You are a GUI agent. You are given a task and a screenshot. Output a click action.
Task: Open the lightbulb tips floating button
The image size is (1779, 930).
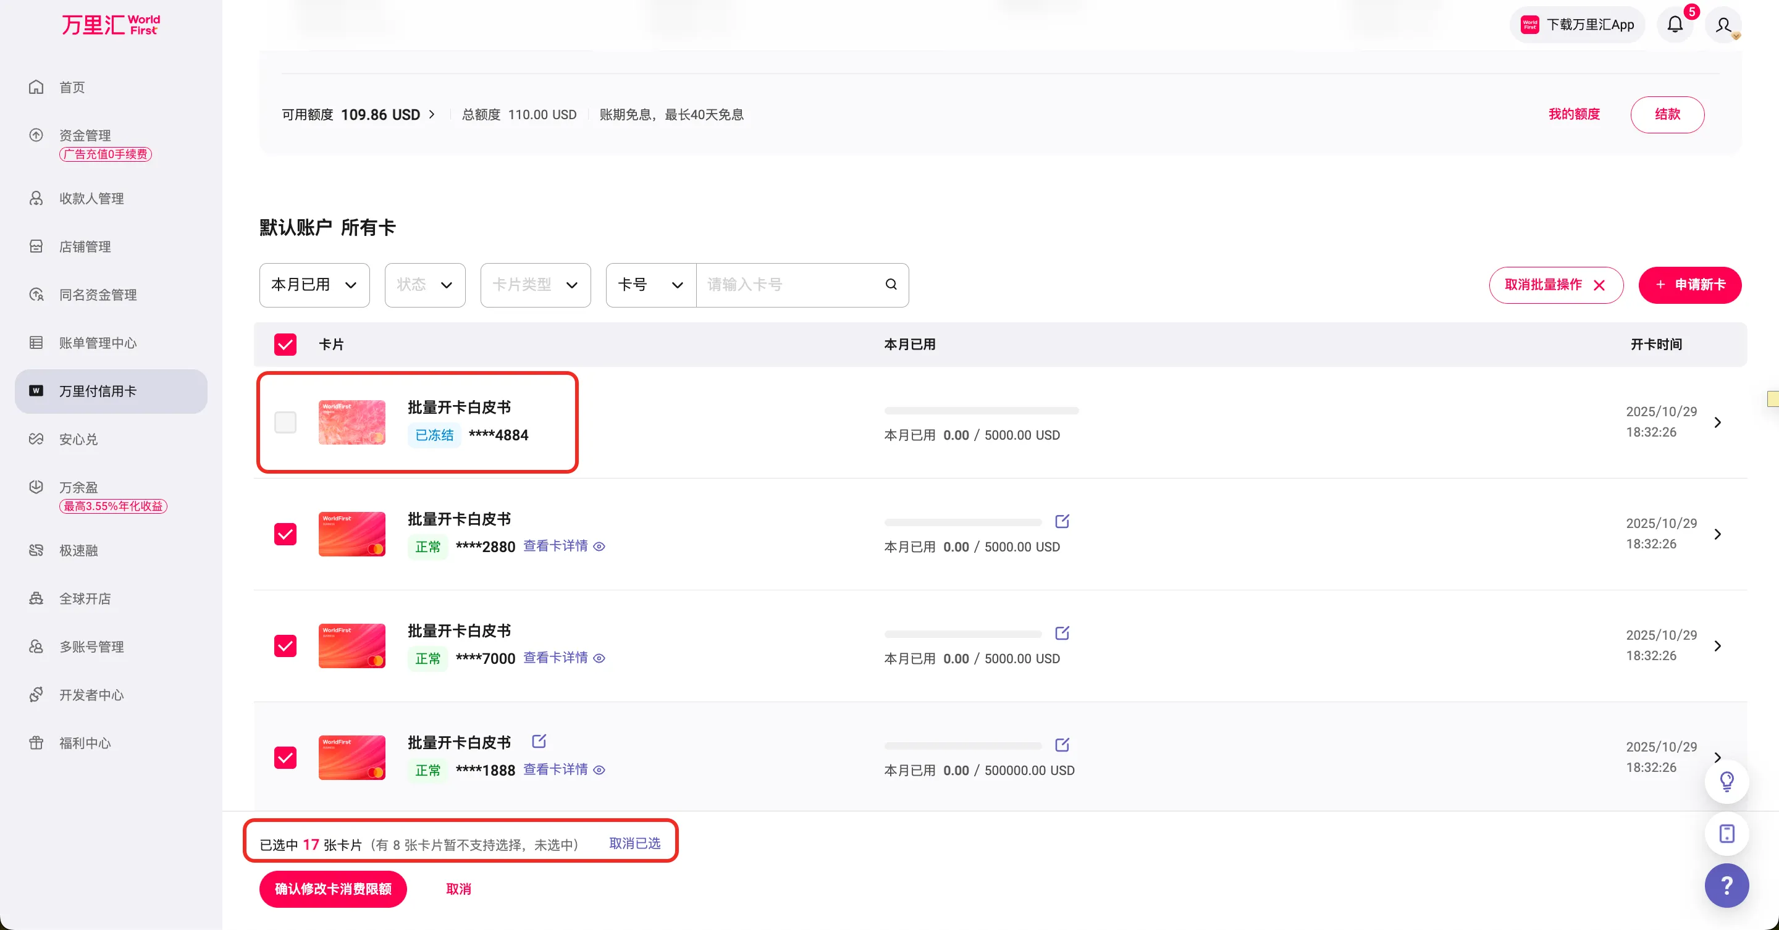pos(1726,781)
